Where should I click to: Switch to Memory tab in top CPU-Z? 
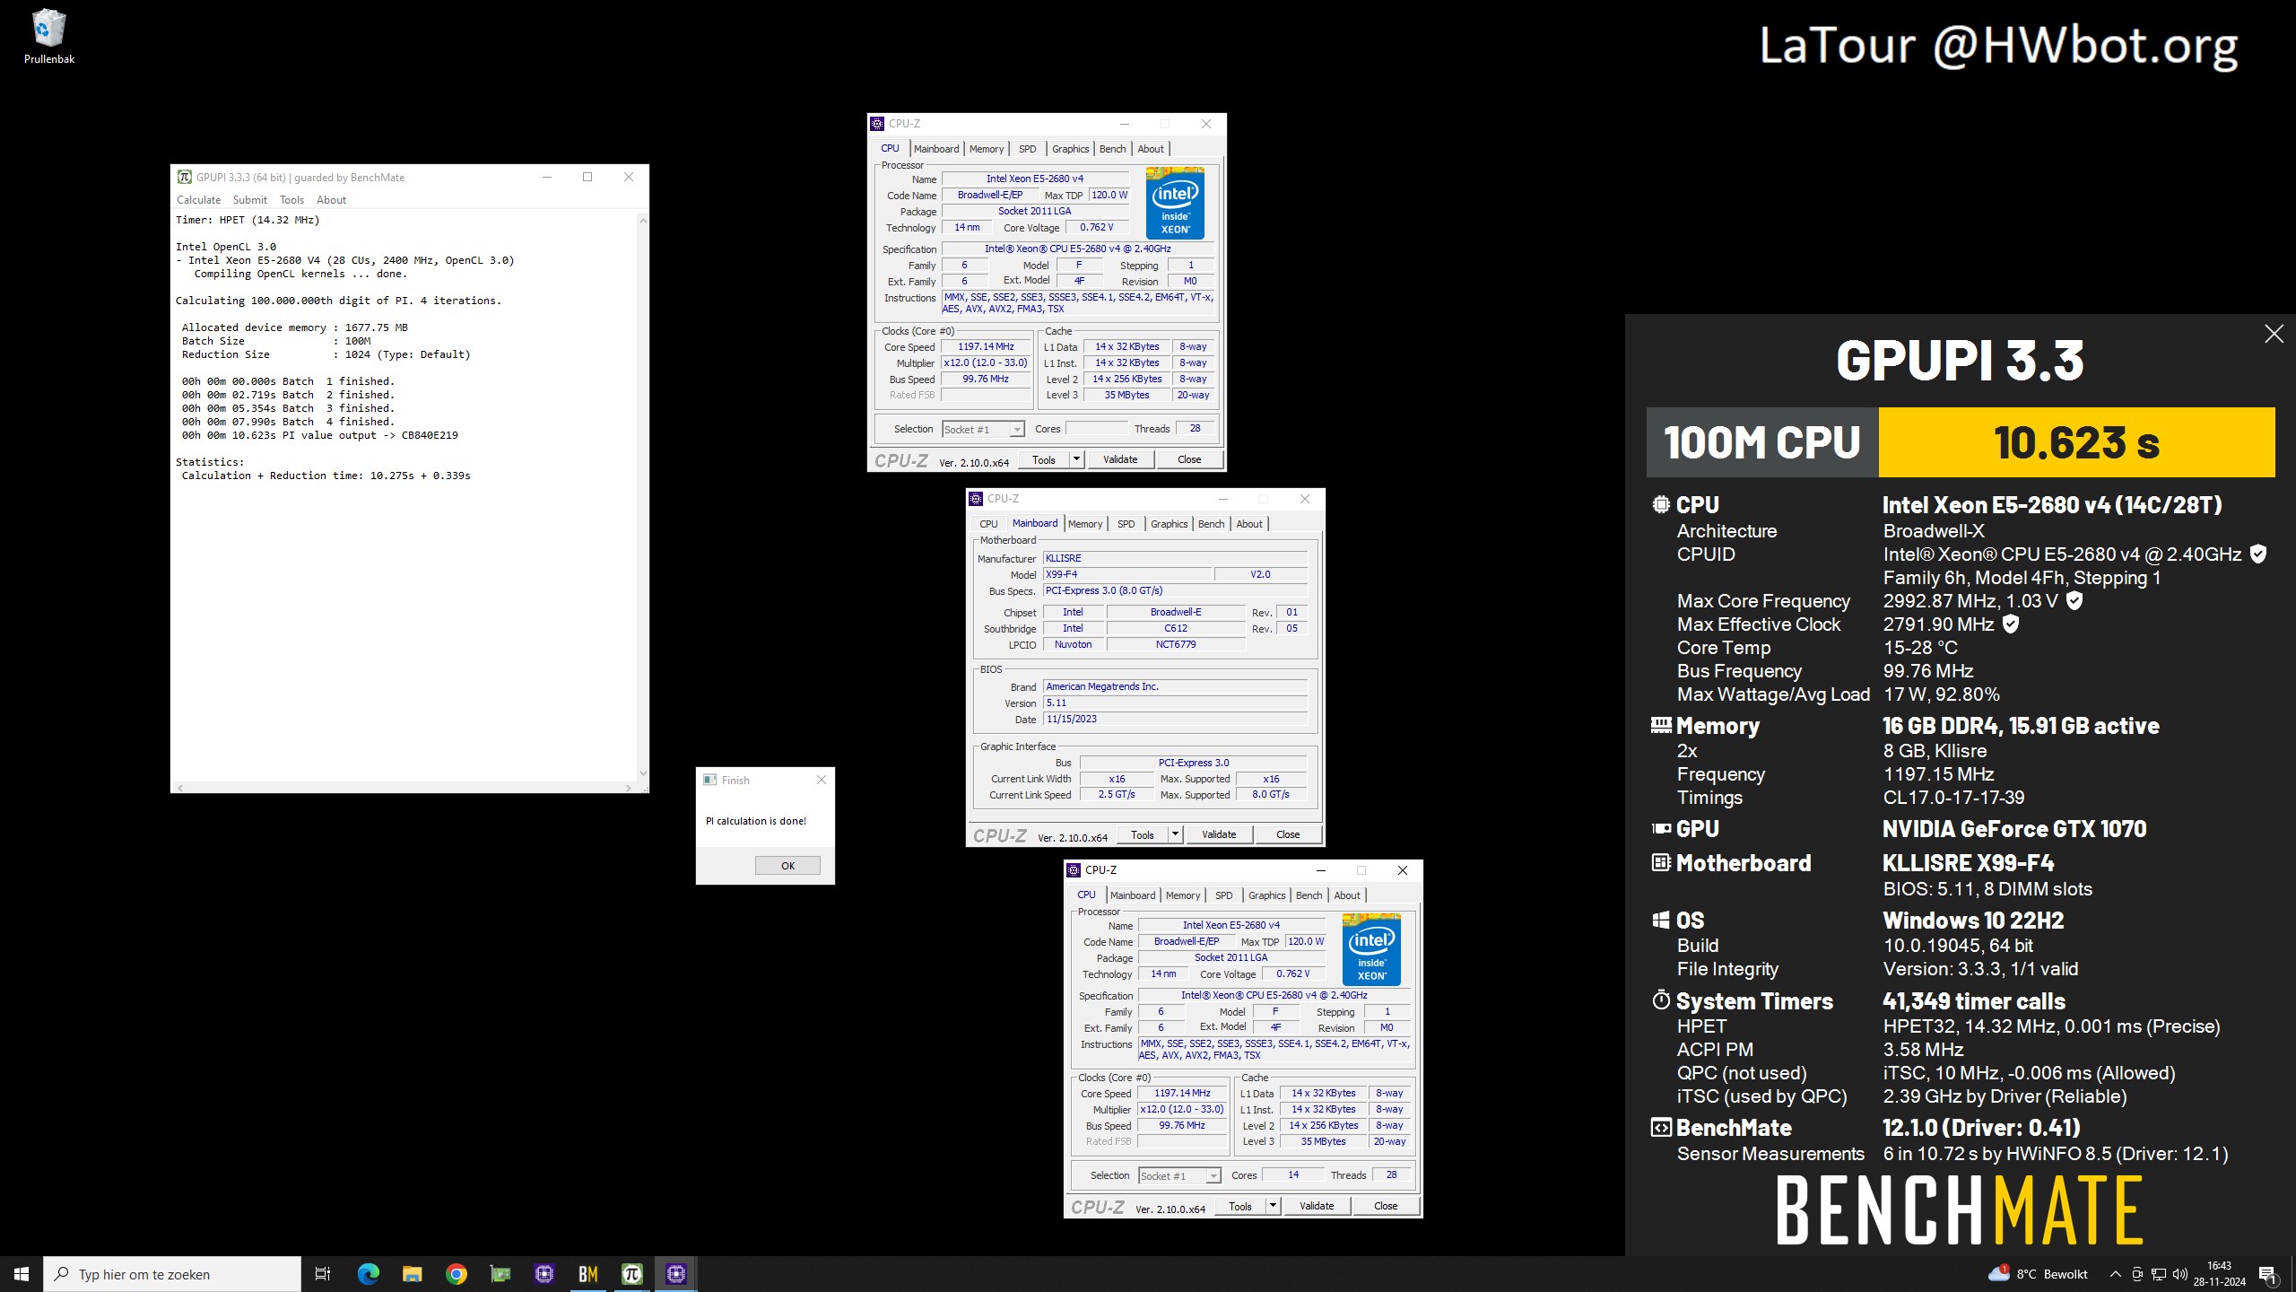(x=987, y=149)
